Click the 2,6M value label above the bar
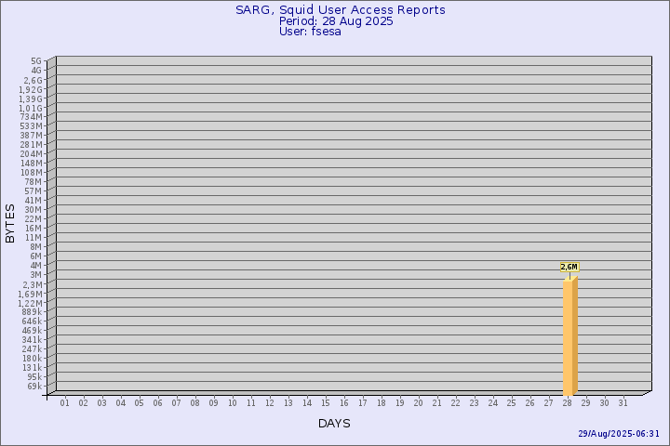Screen dimensions: 670x446 pos(569,267)
